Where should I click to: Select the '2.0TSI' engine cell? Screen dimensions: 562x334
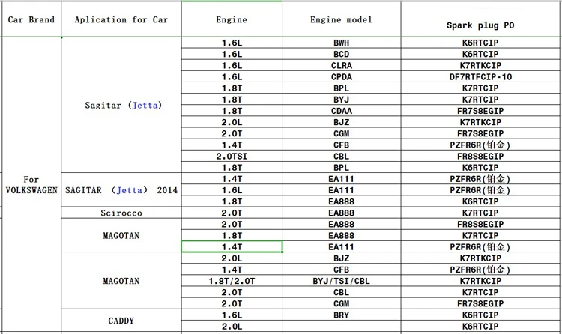[232, 157]
